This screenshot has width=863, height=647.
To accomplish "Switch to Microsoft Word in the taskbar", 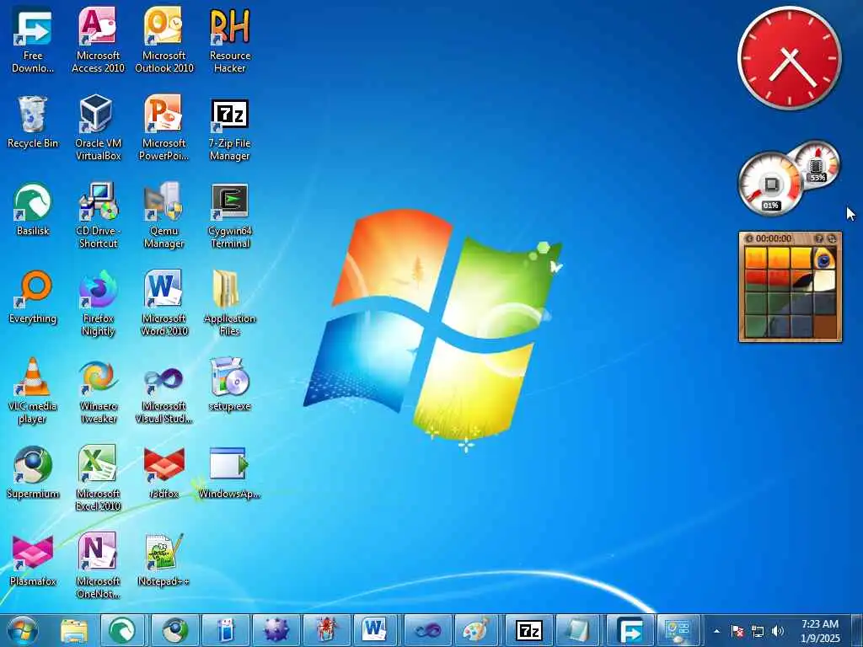I will pyautogui.click(x=375, y=630).
